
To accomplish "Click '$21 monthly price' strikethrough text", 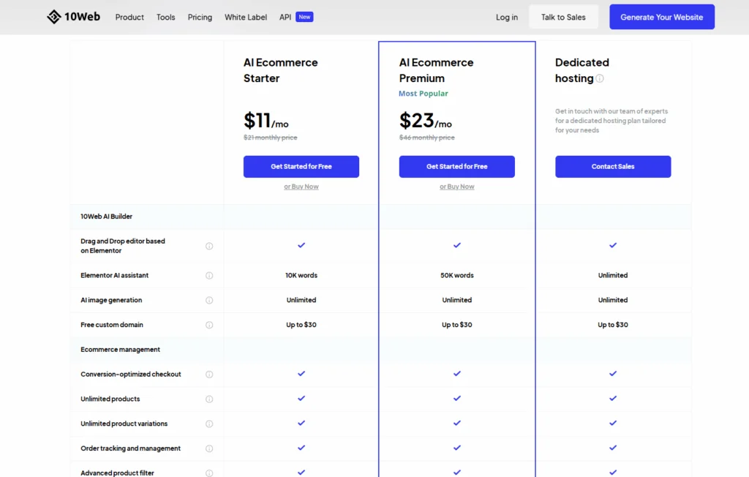I will [x=271, y=137].
